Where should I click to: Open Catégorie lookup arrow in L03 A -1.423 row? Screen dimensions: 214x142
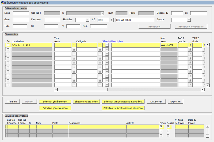point(100,45)
